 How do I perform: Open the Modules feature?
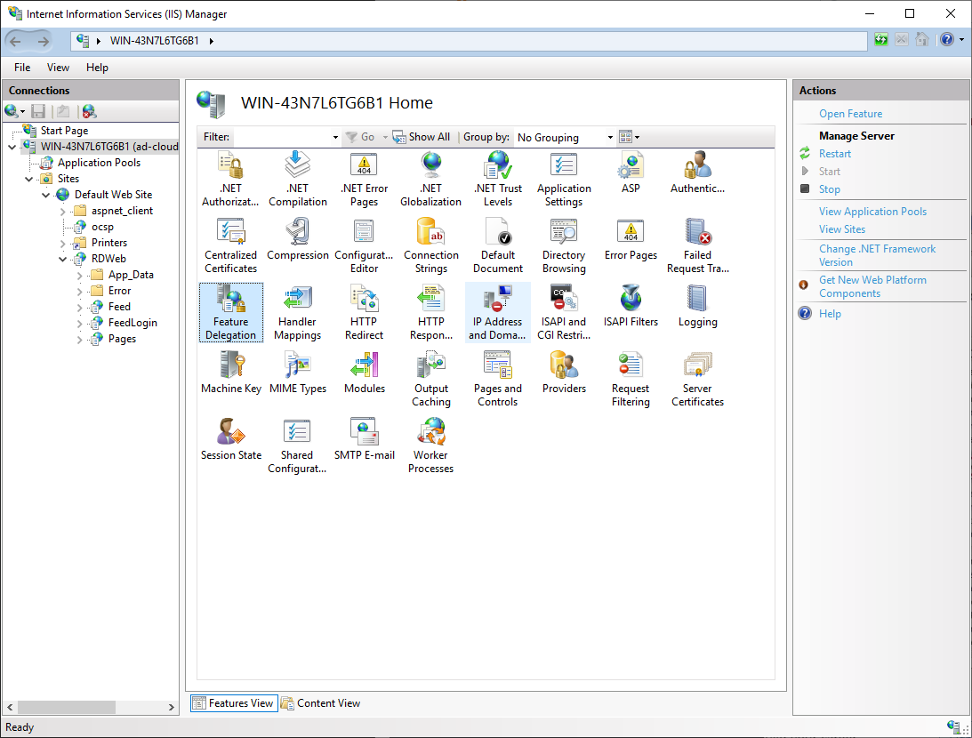[x=364, y=373]
